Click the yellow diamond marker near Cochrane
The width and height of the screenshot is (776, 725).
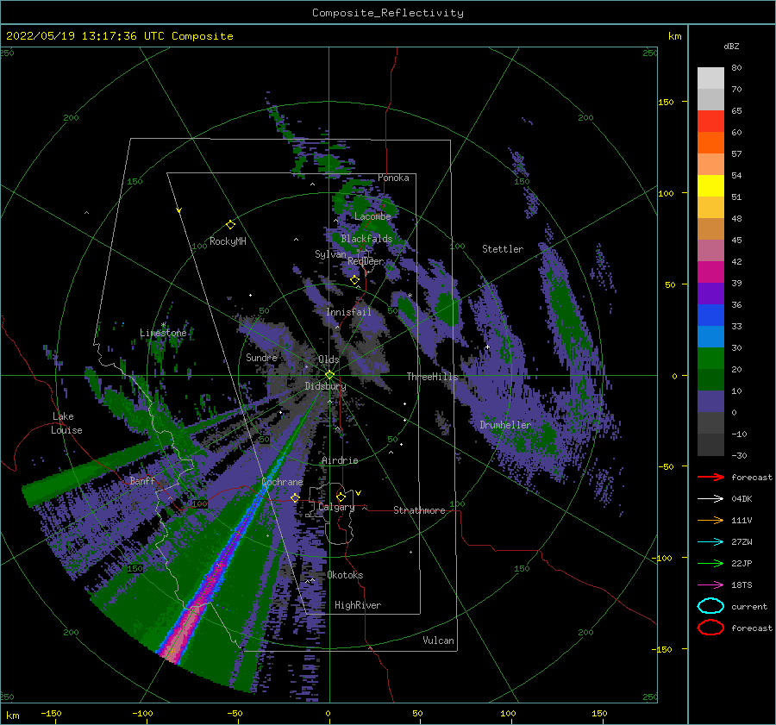point(295,497)
